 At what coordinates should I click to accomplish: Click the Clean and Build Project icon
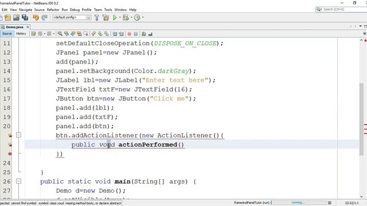click(x=106, y=18)
